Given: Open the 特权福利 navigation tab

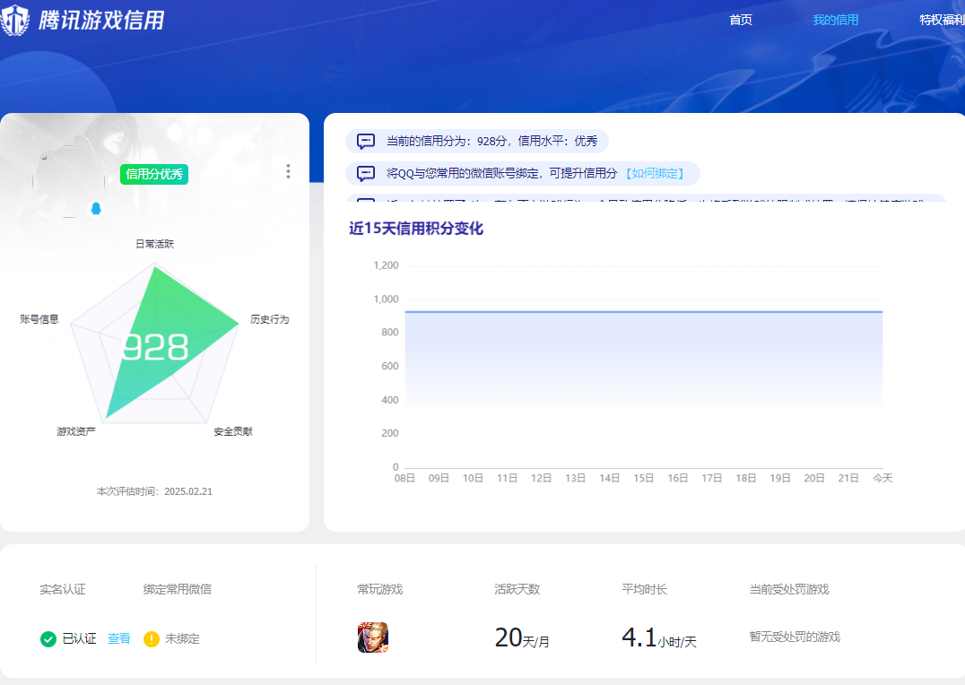Looking at the screenshot, I should [x=942, y=20].
